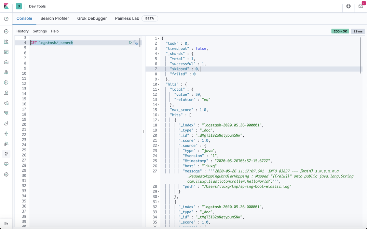367x229 pixels.
Task: Send the request using the green play icon
Action: click(130, 43)
